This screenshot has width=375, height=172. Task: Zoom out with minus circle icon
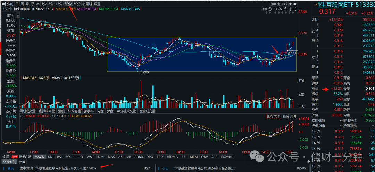click(x=295, y=9)
